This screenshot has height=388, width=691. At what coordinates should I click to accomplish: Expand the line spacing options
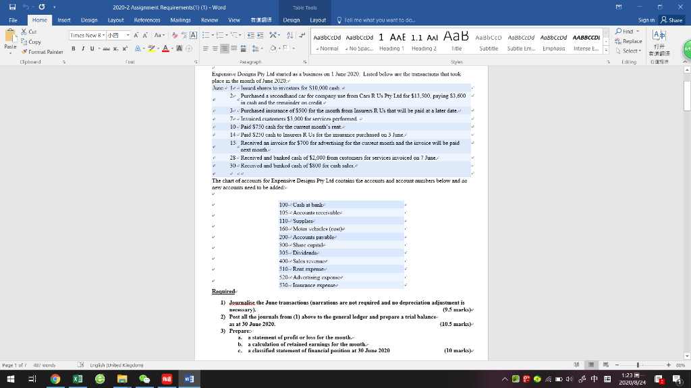coord(262,48)
